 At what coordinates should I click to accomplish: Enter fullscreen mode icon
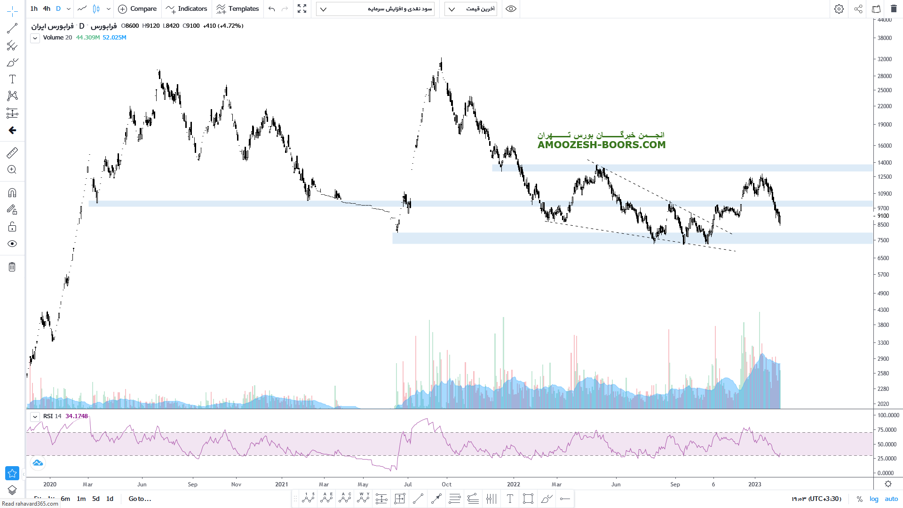tap(302, 9)
